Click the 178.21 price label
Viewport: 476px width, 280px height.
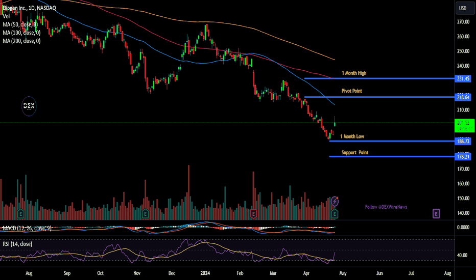tap(463, 156)
